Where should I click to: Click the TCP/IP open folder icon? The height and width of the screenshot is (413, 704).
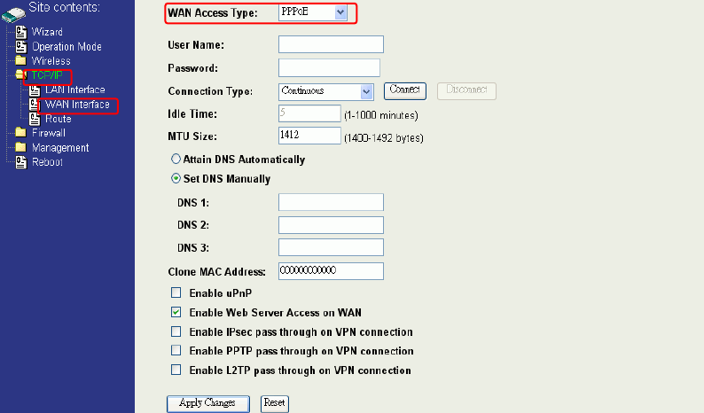click(x=20, y=74)
